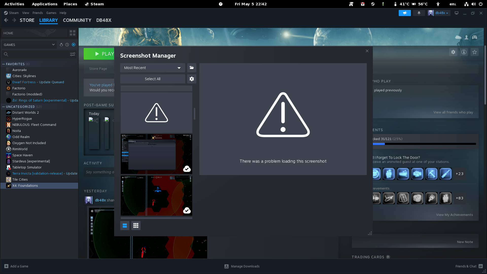Viewport: 487px width, 274px height.
Task: Enter Big Picture mode via monitor icon
Action: click(x=457, y=13)
